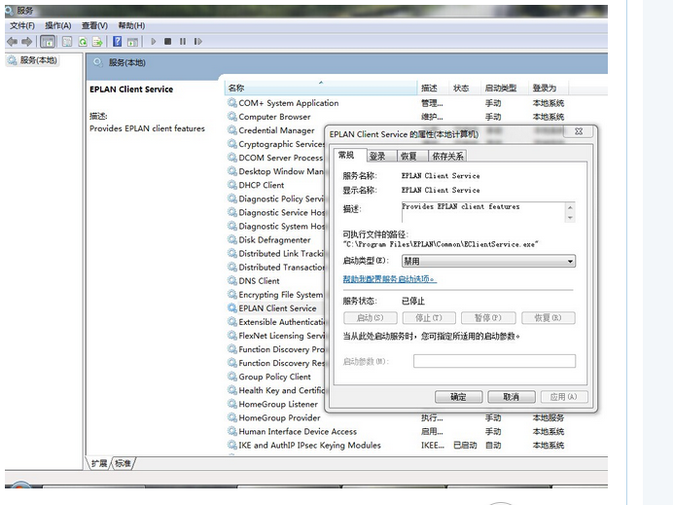Click the 确定 button
Viewport: 673px width, 505px height.
coord(458,397)
